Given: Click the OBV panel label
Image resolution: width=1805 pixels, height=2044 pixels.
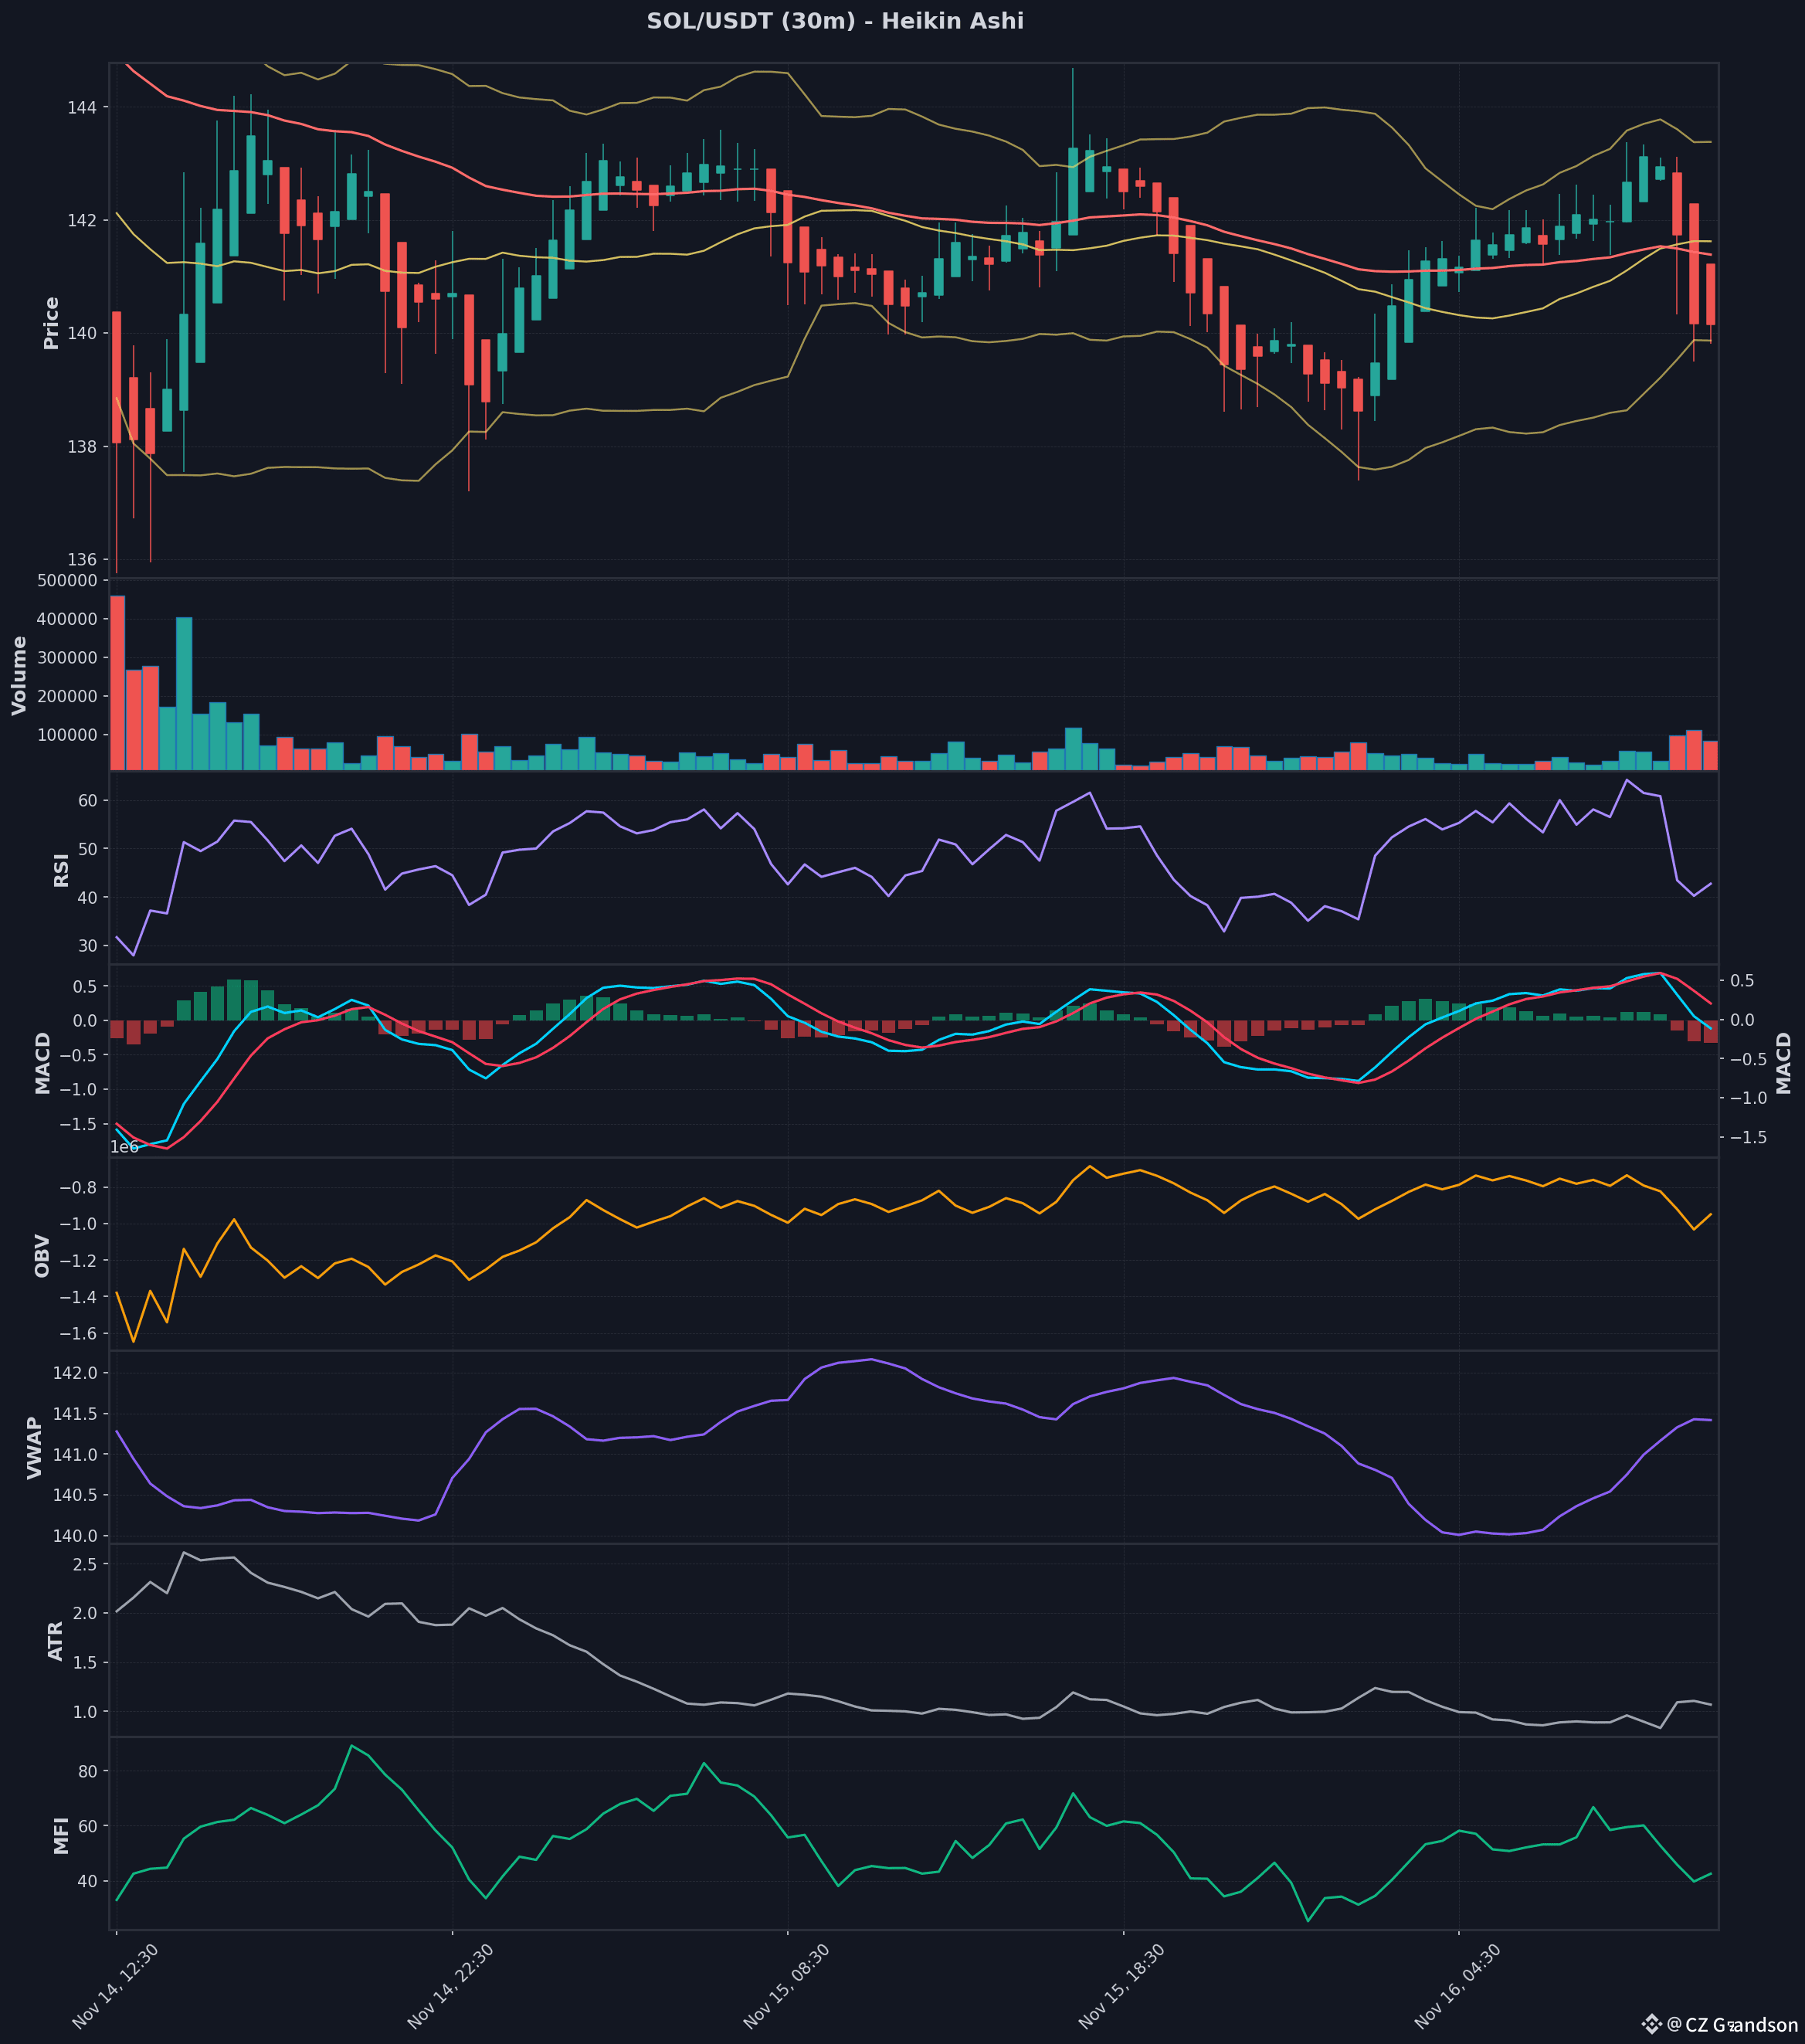Looking at the screenshot, I should click(42, 1255).
